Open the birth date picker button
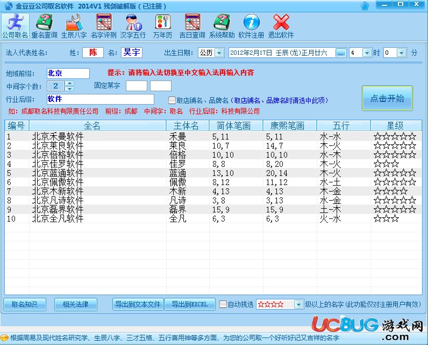Screen dimensions: 428x345 [340, 53]
